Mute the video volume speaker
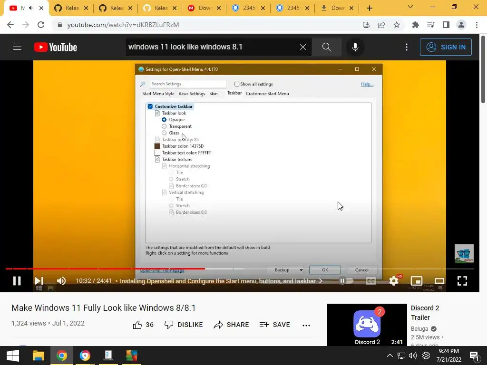 (61, 281)
